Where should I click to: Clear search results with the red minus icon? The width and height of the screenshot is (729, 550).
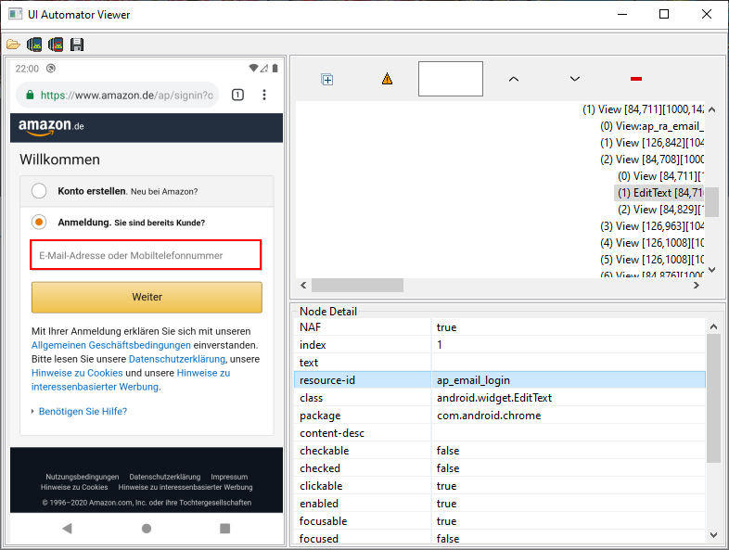click(636, 79)
